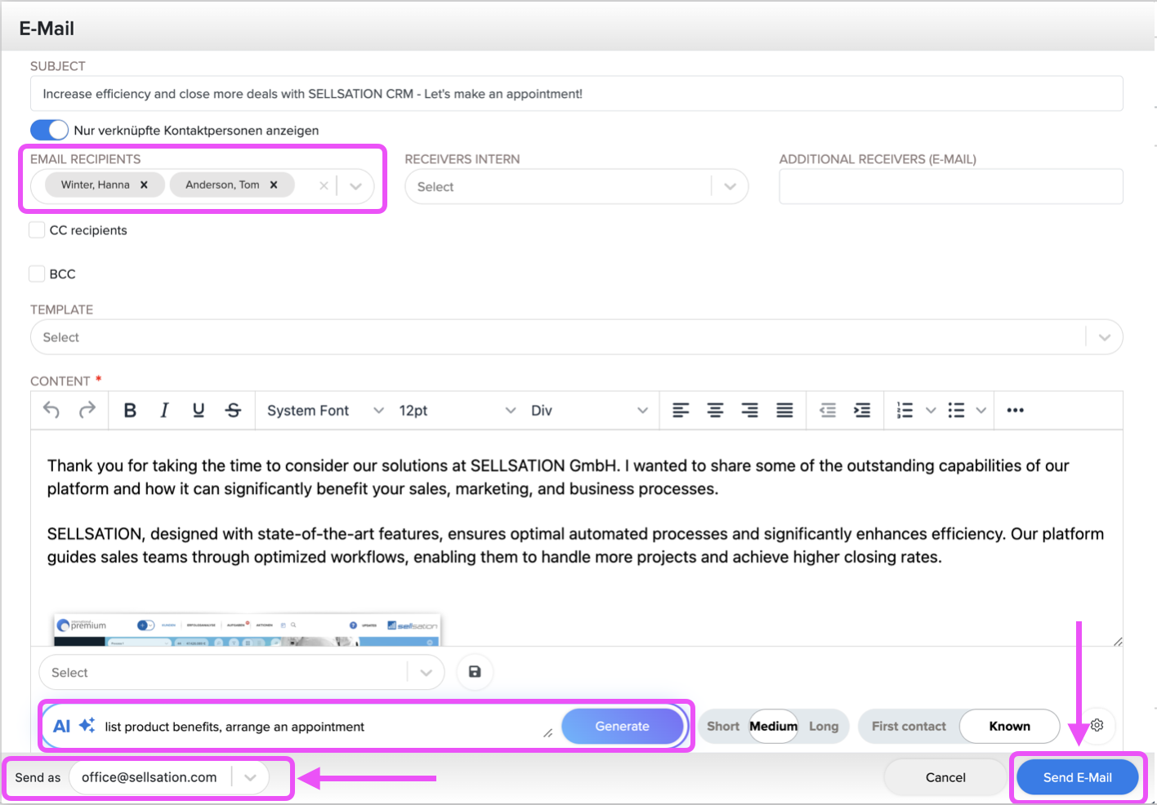
Task: Click the AI prompt field resize handle
Action: (x=547, y=733)
